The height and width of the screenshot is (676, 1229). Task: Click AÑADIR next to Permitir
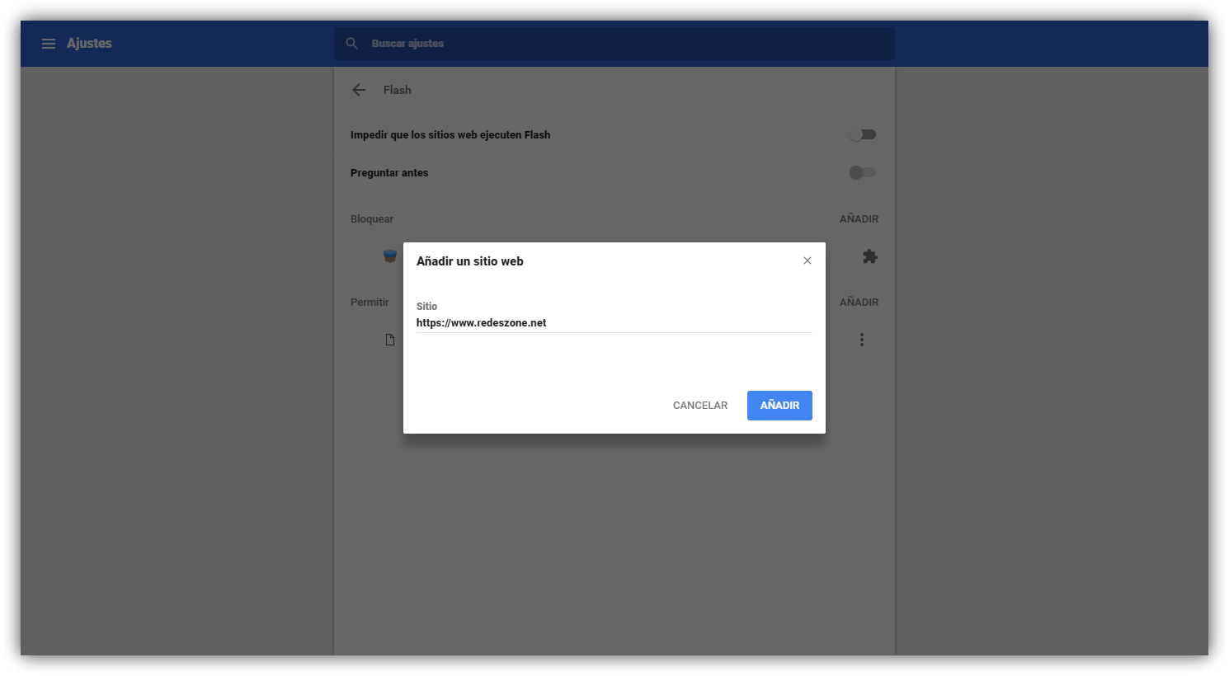tap(859, 303)
